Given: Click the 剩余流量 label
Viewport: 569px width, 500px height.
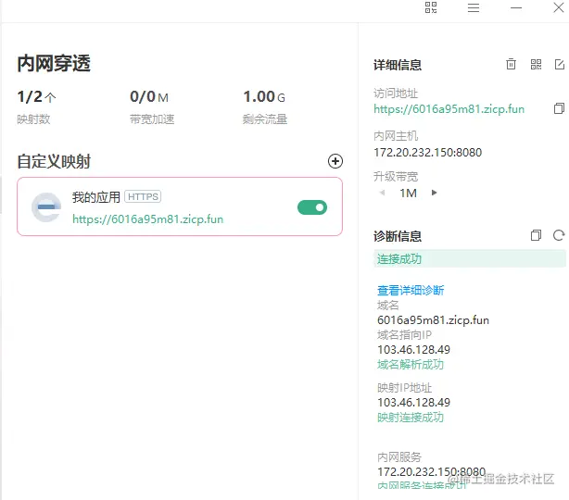Looking at the screenshot, I should [x=265, y=119].
